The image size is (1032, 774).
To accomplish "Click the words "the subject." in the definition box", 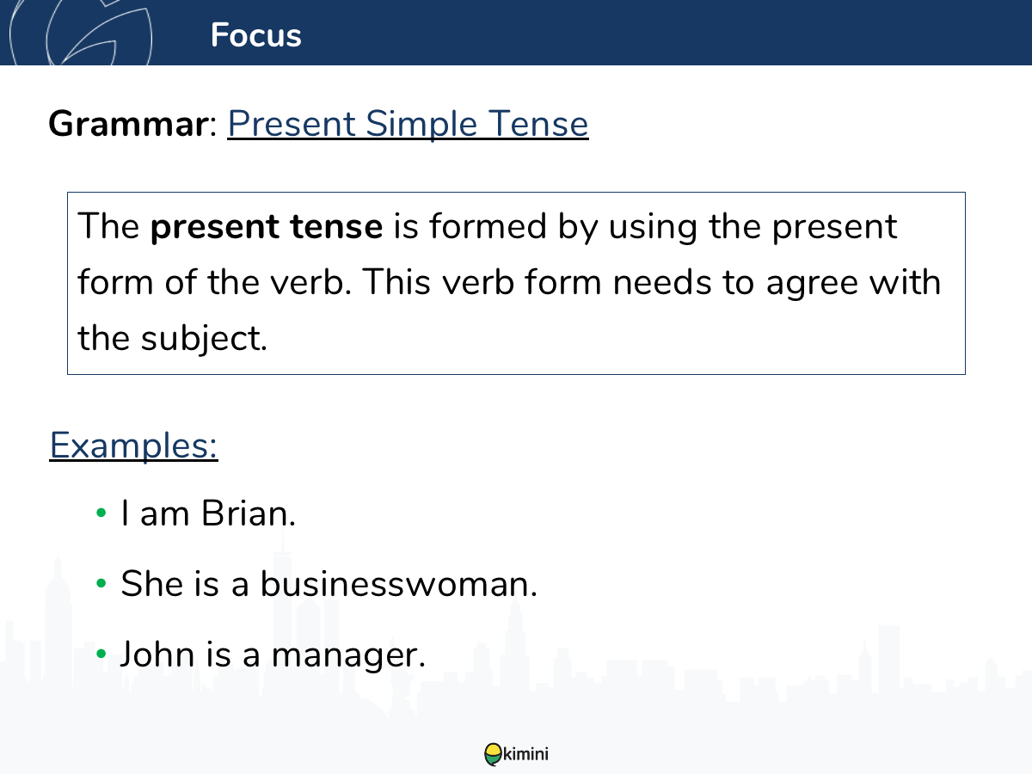I will 173,338.
